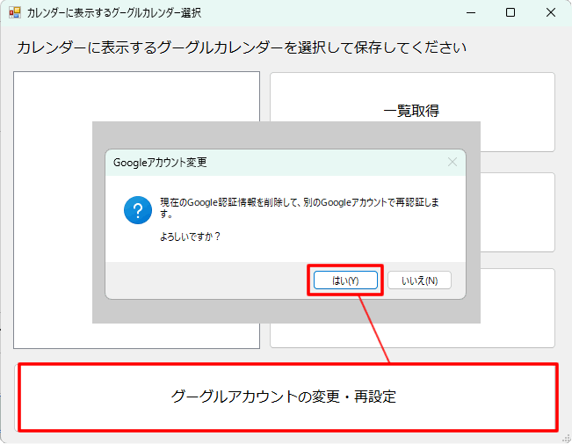Click the Googleアカウント変更 dialog title bar
Screen dimensions: 572x444
264,163
